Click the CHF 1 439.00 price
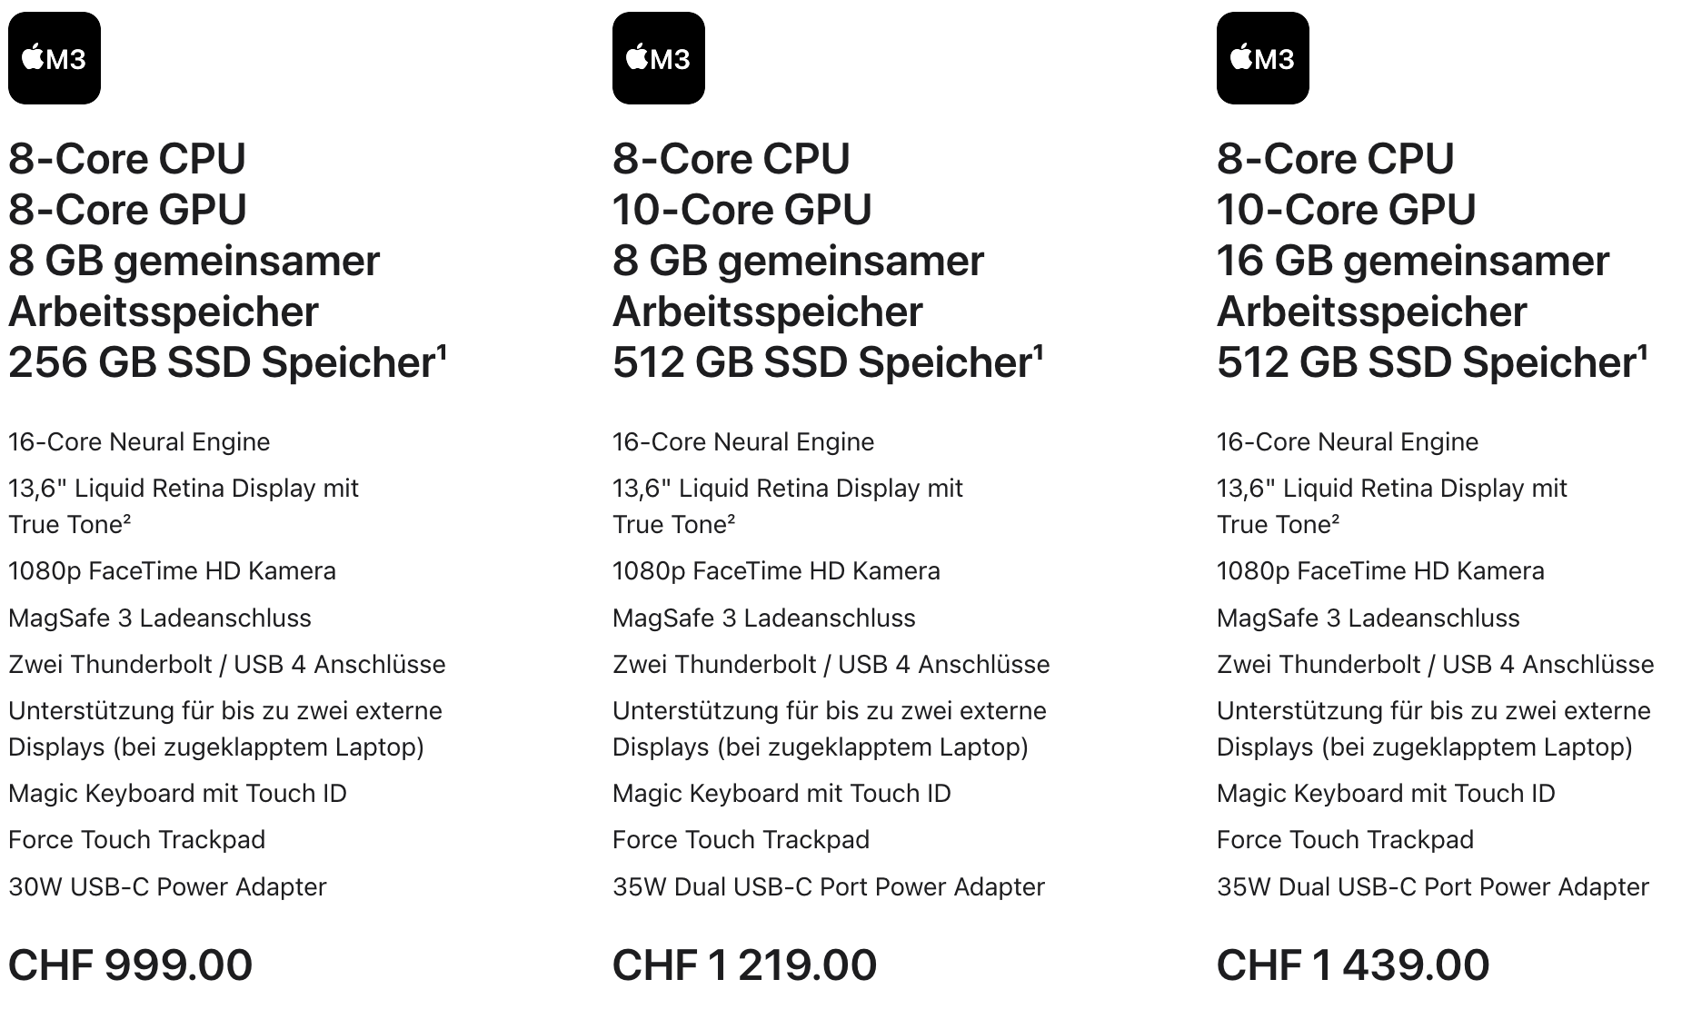The width and height of the screenshot is (1692, 1019). pyautogui.click(x=1352, y=965)
